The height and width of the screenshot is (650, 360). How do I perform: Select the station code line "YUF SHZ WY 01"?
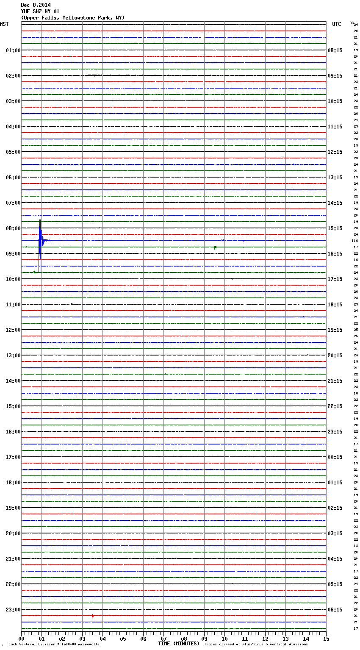[x=40, y=11]
